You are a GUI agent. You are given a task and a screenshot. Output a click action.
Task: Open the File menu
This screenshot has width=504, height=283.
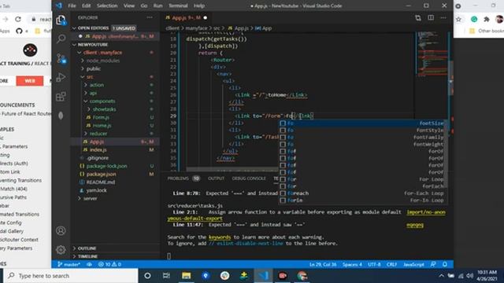click(72, 6)
